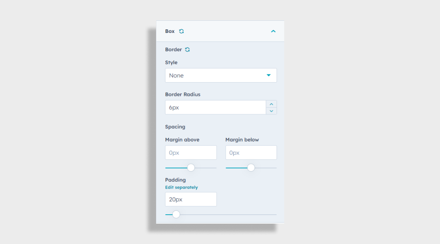Click the Border label text
This screenshot has width=440, height=244.
(174, 50)
